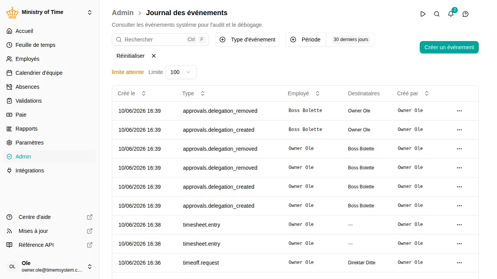Viewport: 497px width, 279px height.
Task: Click 'timeoff.request' in the Type column
Action: click(201, 263)
